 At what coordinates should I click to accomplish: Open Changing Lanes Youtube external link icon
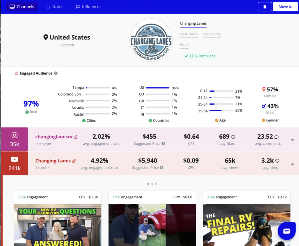pos(74,161)
